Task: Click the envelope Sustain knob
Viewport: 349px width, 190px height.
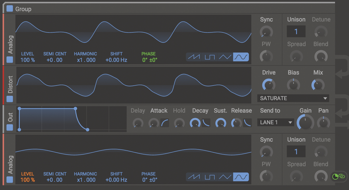Action: 221,123
